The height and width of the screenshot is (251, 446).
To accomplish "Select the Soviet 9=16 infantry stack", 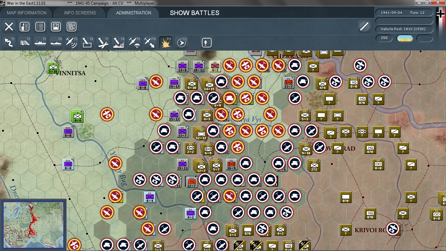I will 306,149.
